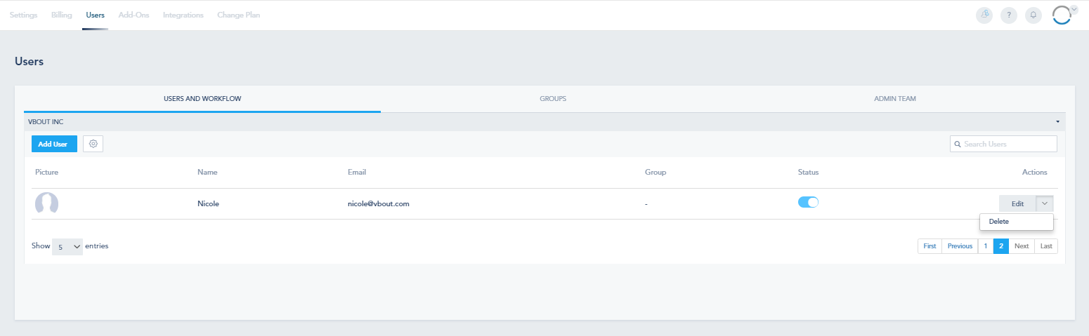Switch to the Groups tab

[x=553, y=99]
